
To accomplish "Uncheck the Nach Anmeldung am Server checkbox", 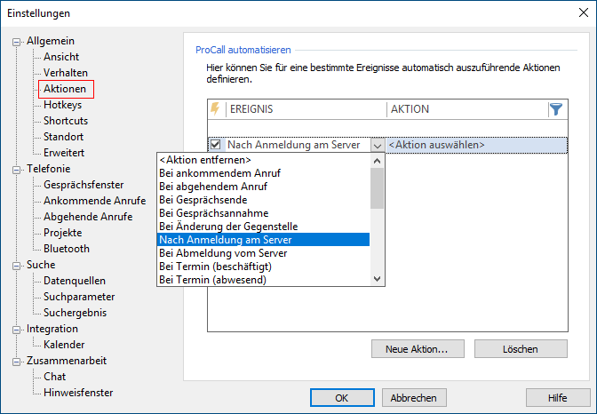I will (x=216, y=145).
